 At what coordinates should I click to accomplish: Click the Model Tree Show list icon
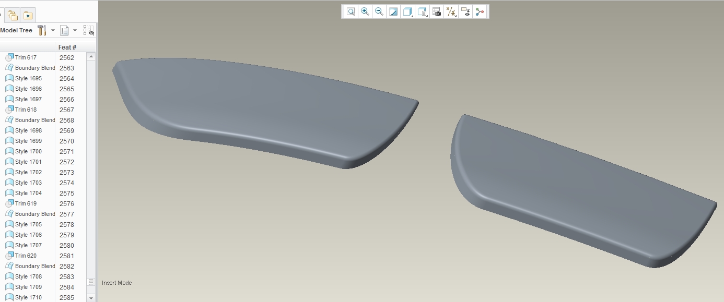(64, 30)
